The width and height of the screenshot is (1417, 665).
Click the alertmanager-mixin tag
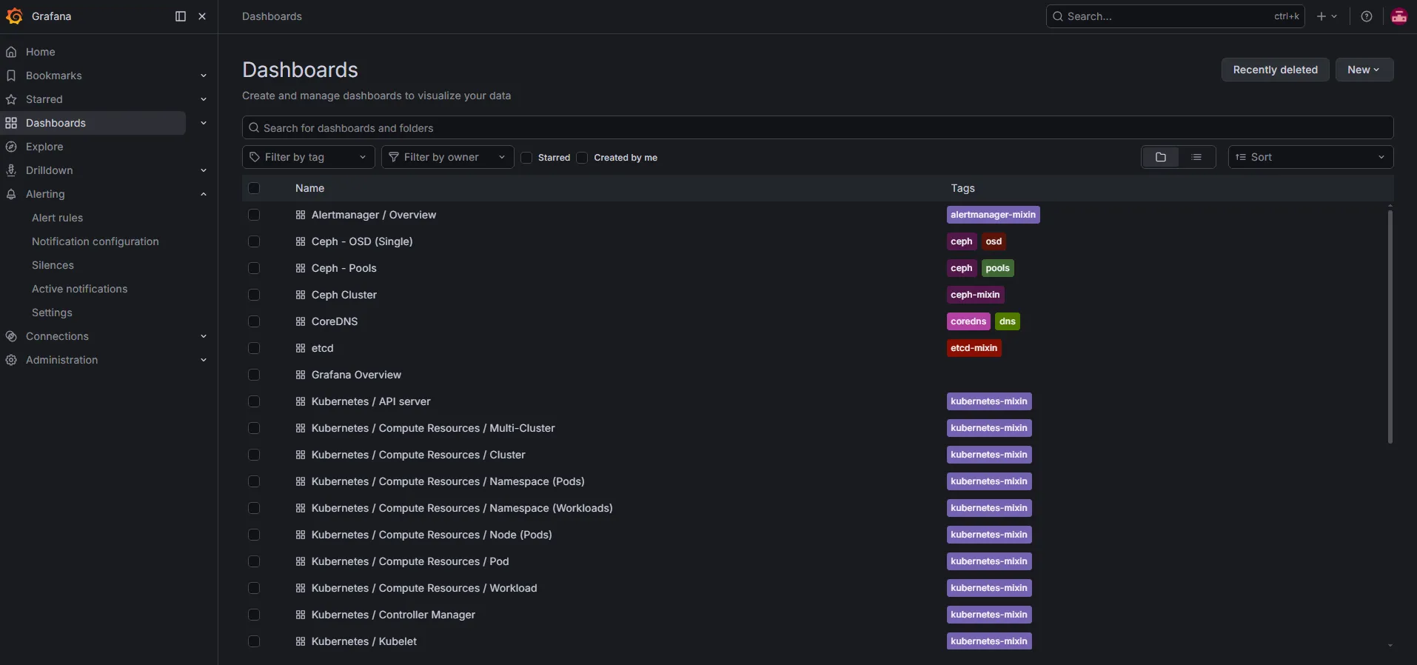pos(993,215)
